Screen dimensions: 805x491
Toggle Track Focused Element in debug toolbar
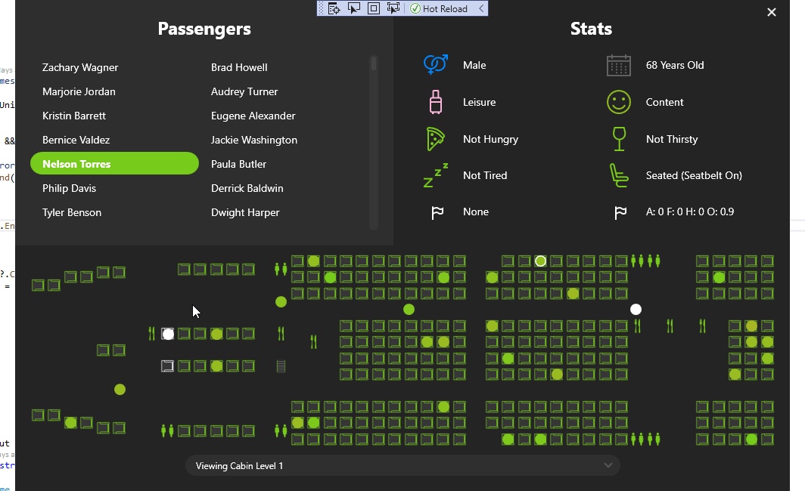coord(393,8)
